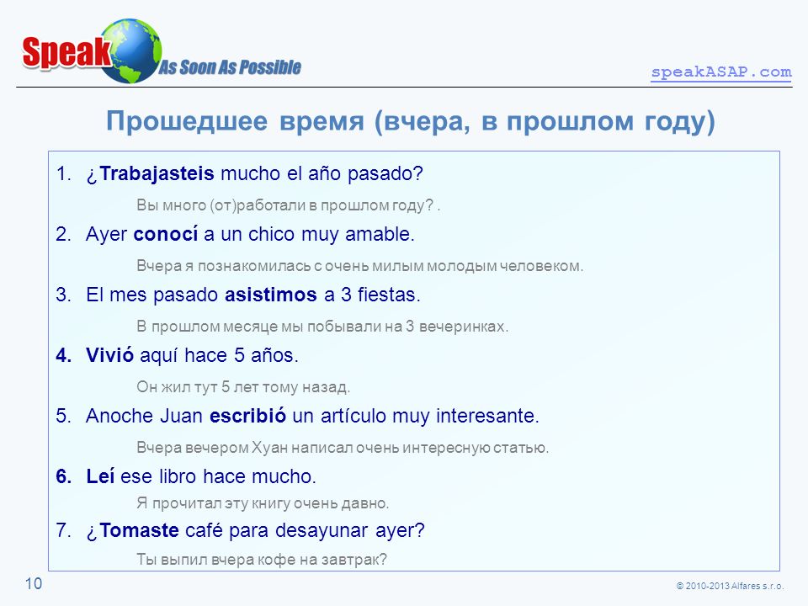The height and width of the screenshot is (606, 808).
Task: Click the sentence '¿Tomaste café para desayunar ayer?'
Action: 256,531
